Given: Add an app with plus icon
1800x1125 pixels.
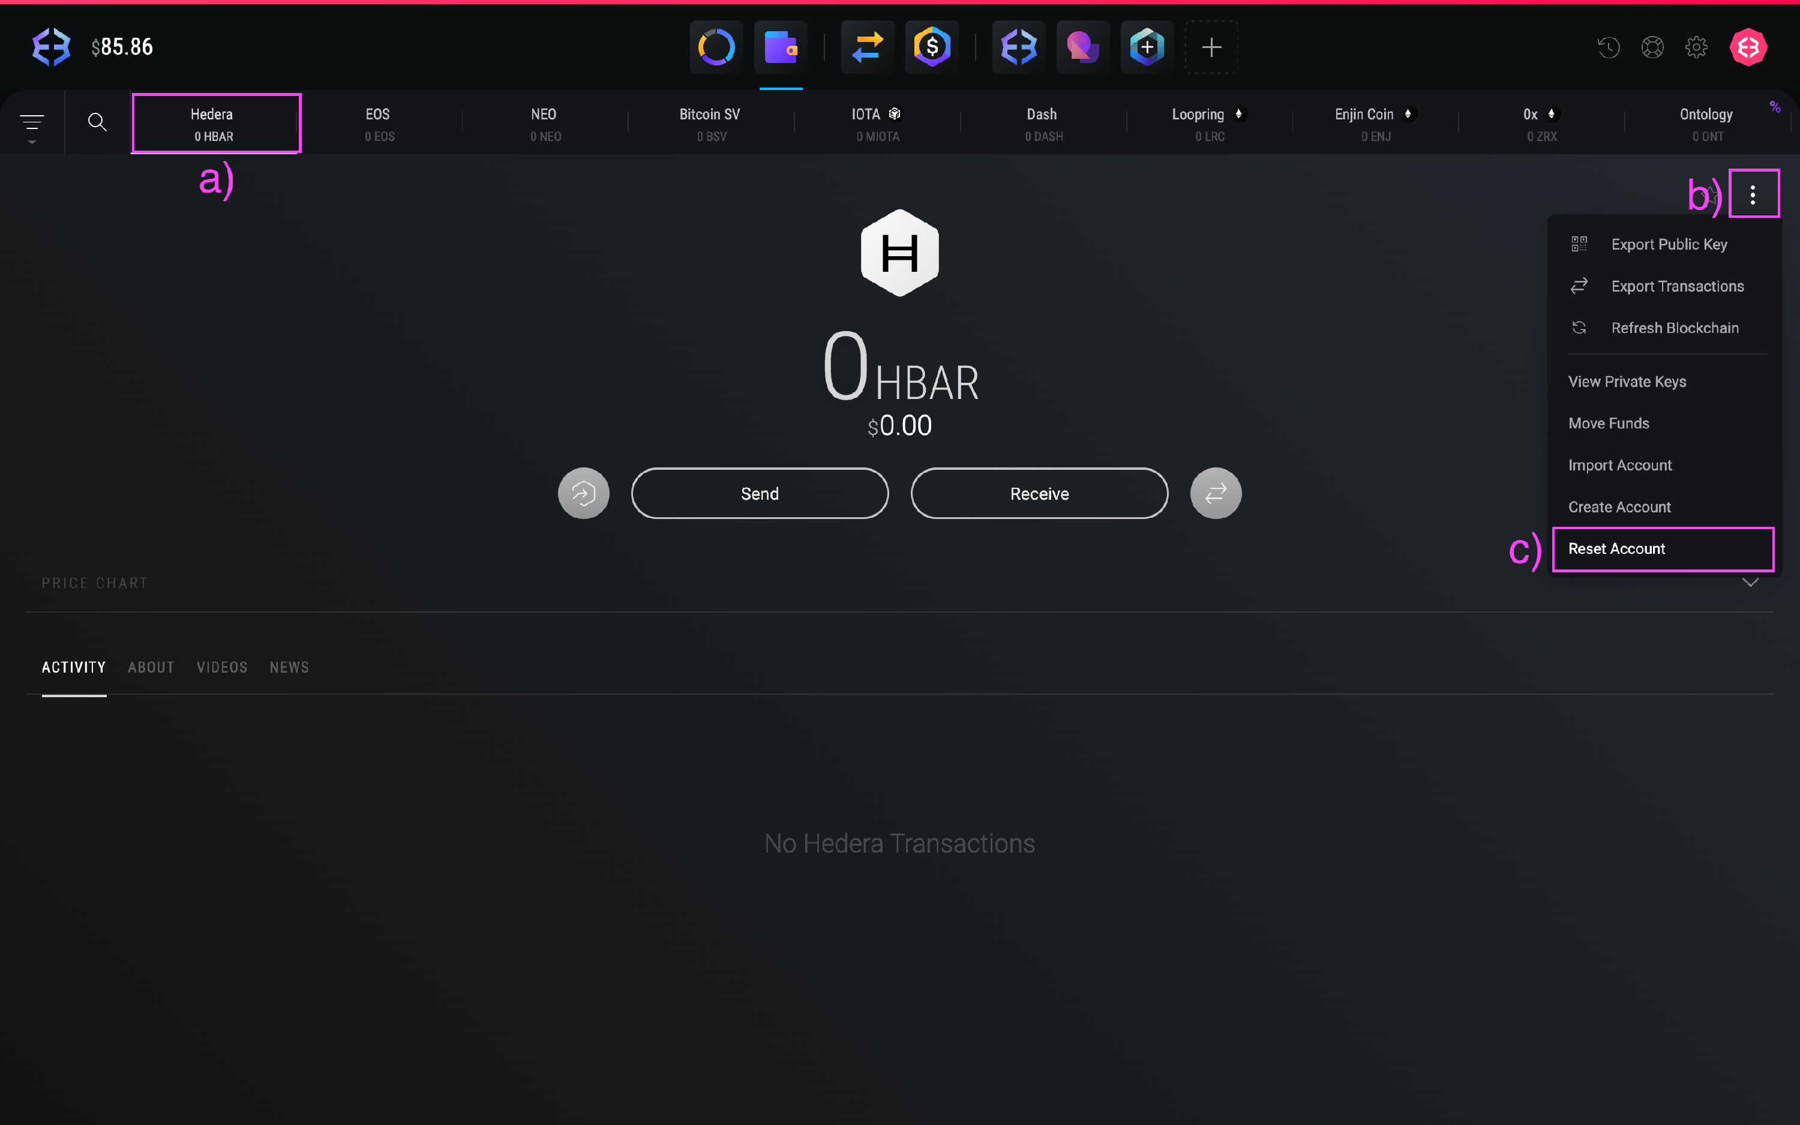Looking at the screenshot, I should click(x=1211, y=47).
